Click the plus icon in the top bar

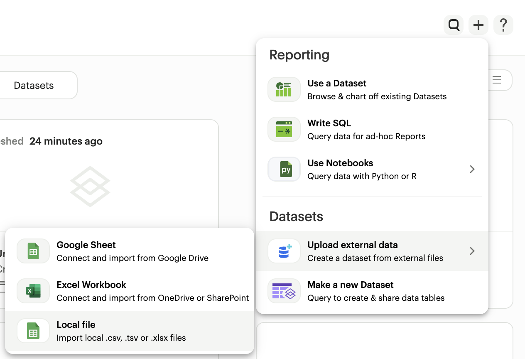coord(478,25)
